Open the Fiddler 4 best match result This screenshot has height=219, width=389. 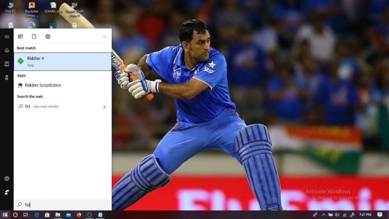point(63,61)
